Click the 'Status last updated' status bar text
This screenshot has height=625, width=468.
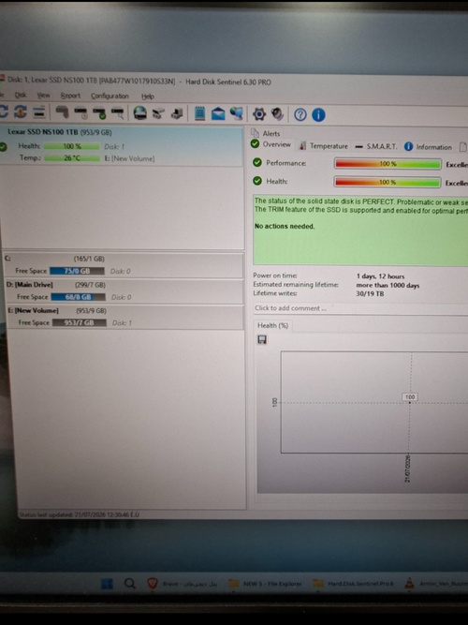pyautogui.click(x=80, y=514)
